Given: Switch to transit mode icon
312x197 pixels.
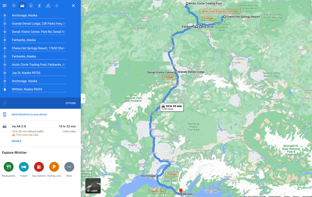Looking at the screenshot, I should (31, 5).
